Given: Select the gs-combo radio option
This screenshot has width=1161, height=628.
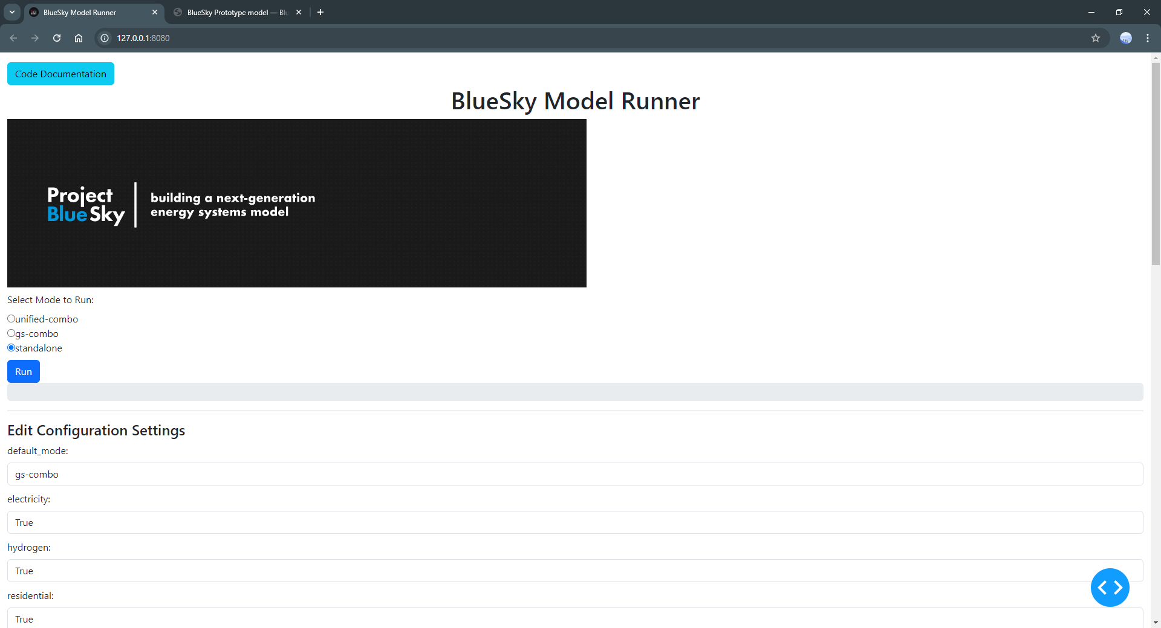Looking at the screenshot, I should [11, 333].
